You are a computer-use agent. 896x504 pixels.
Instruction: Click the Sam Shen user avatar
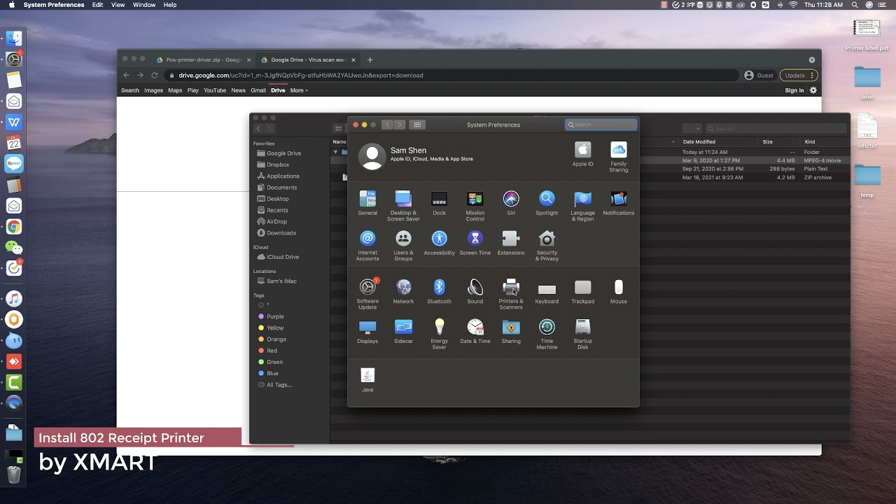coord(372,156)
